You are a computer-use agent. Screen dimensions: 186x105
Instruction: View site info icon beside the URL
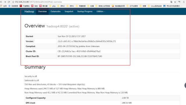[x=13, y=2]
